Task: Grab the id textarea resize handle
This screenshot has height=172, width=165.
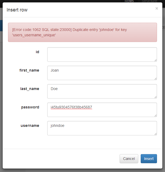Action: 155,60
